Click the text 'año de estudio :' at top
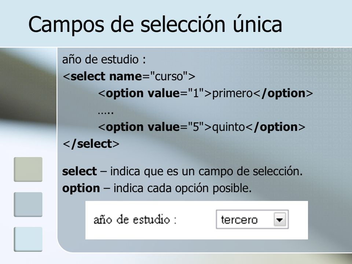The width and height of the screenshot is (352, 264). coord(104,59)
